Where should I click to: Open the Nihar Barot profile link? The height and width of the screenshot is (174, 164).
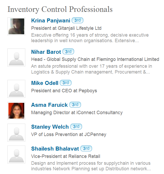tap(46, 52)
